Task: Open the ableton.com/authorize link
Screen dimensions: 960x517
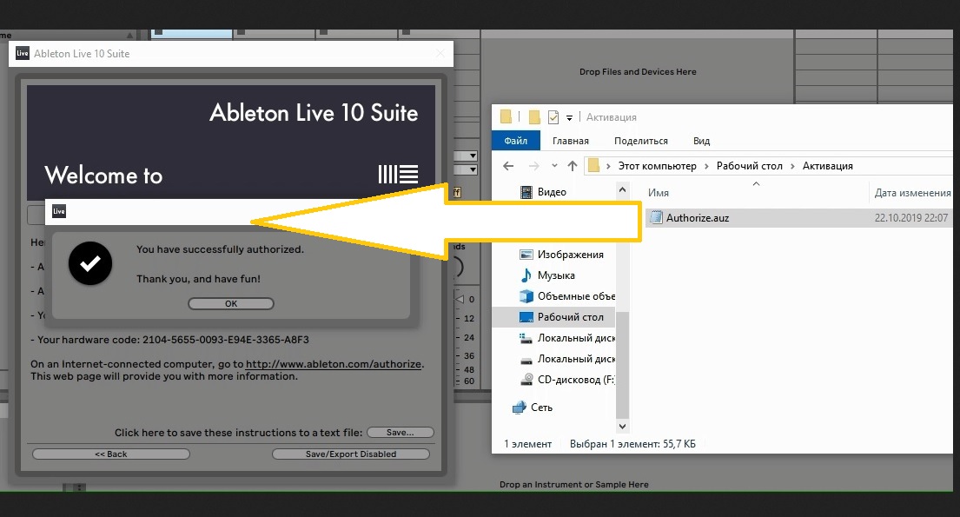Action: pos(334,364)
